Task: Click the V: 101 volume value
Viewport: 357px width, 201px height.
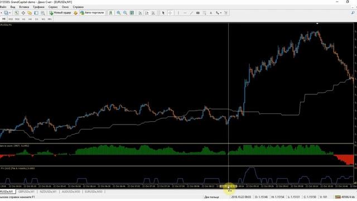Action: (324, 197)
